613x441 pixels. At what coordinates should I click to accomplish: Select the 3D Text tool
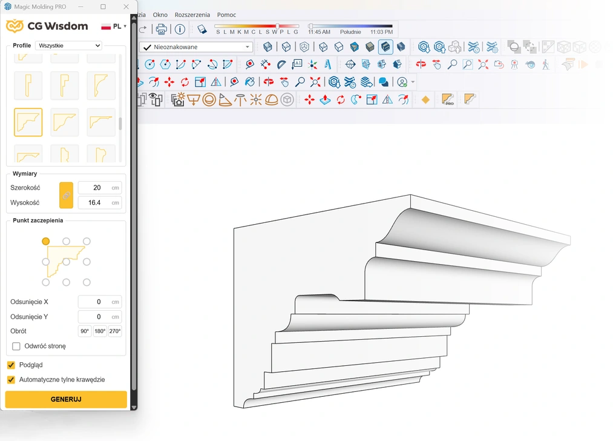pyautogui.click(x=327, y=64)
